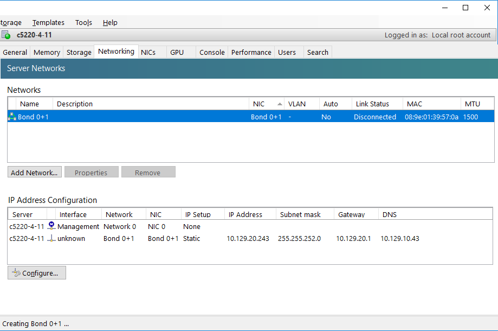Open the Tools menu
This screenshot has width=498, height=331.
coord(83,22)
